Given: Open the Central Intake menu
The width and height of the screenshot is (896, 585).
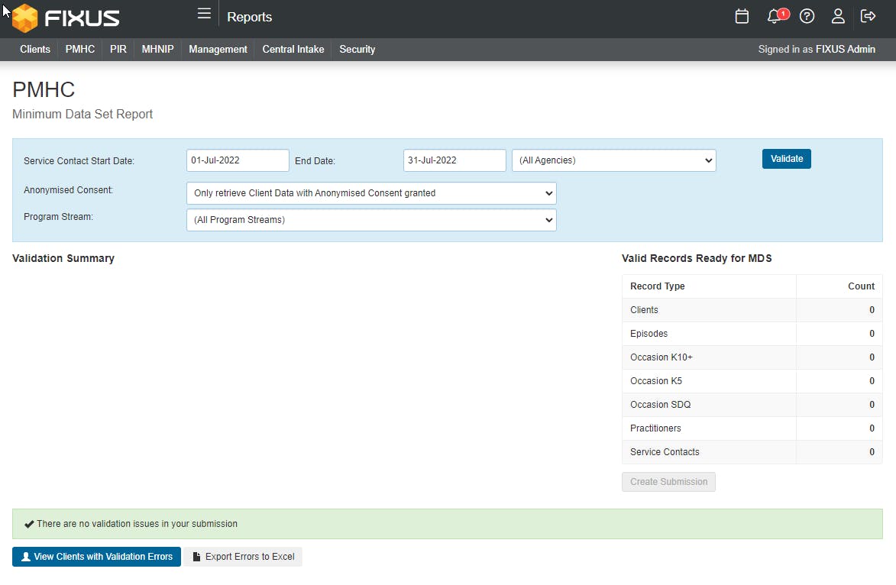Looking at the screenshot, I should pos(293,49).
